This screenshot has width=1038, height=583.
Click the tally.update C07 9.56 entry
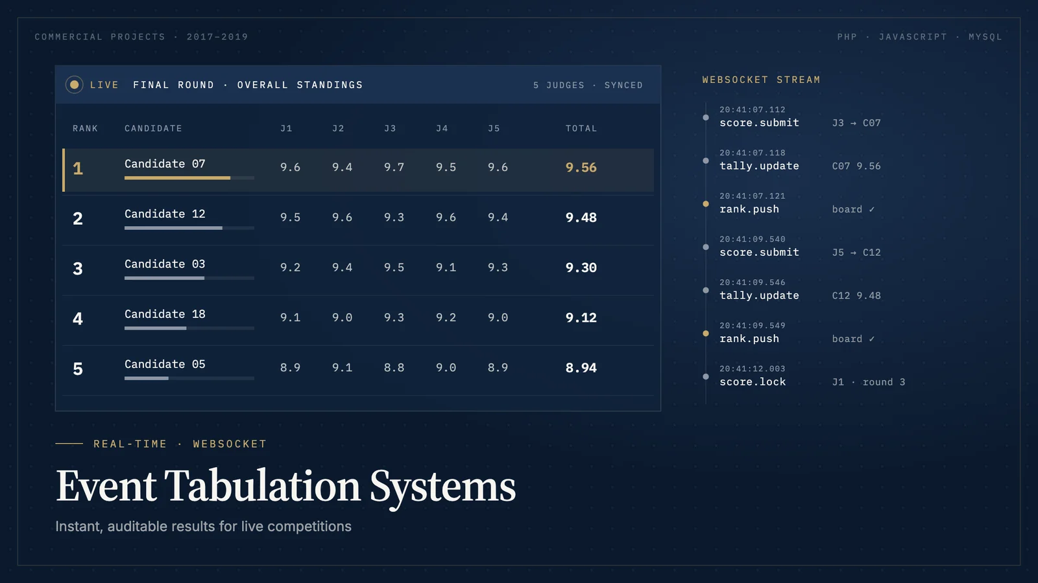pyautogui.click(x=800, y=161)
